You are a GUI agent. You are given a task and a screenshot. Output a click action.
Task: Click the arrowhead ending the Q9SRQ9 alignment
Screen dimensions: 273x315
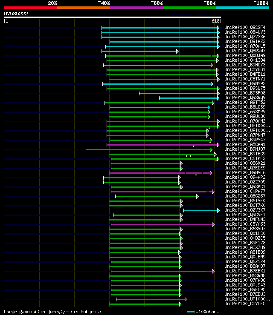pos(218,98)
